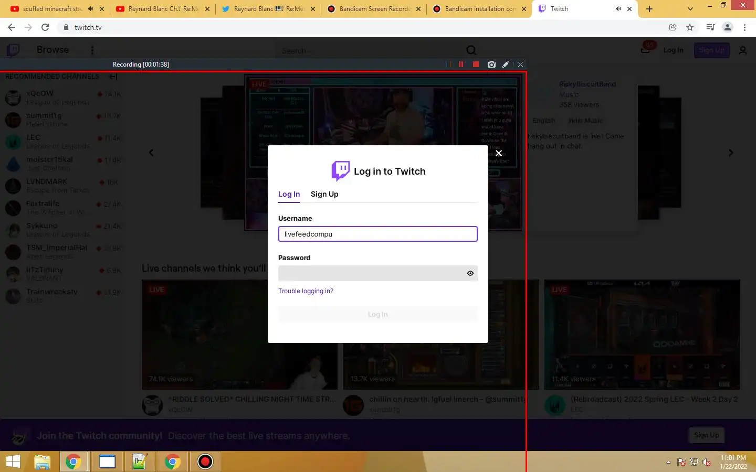The image size is (756, 472).
Task: Mute audio on the scuffed minecraft tab
Action: 91,9
